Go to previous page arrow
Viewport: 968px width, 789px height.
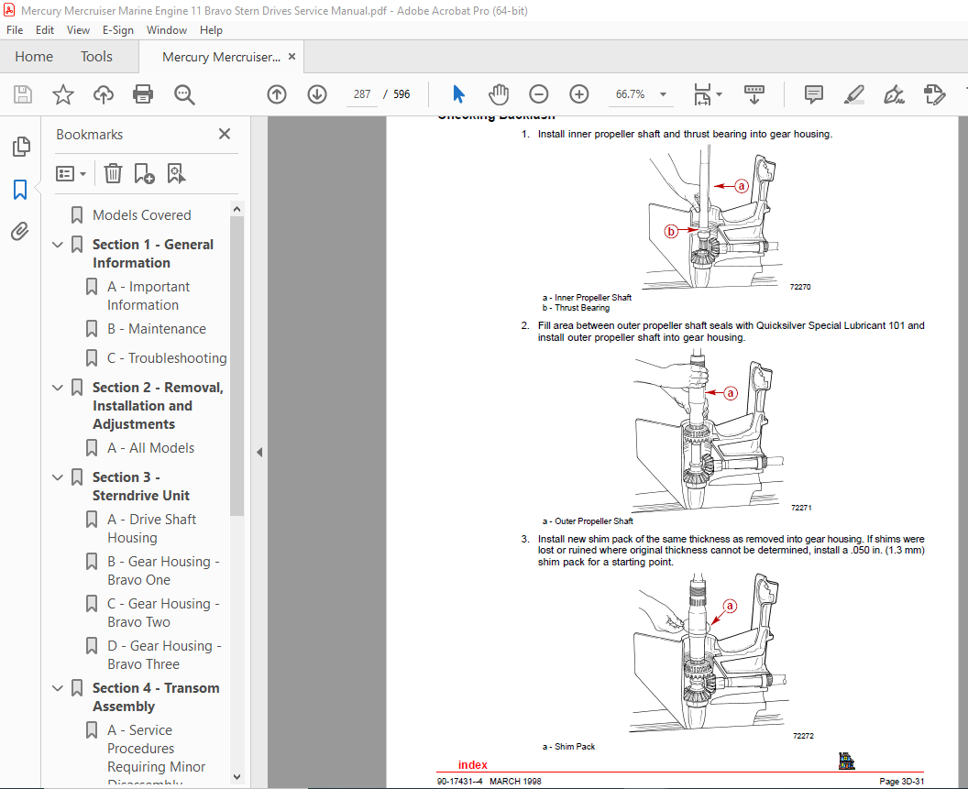(277, 94)
